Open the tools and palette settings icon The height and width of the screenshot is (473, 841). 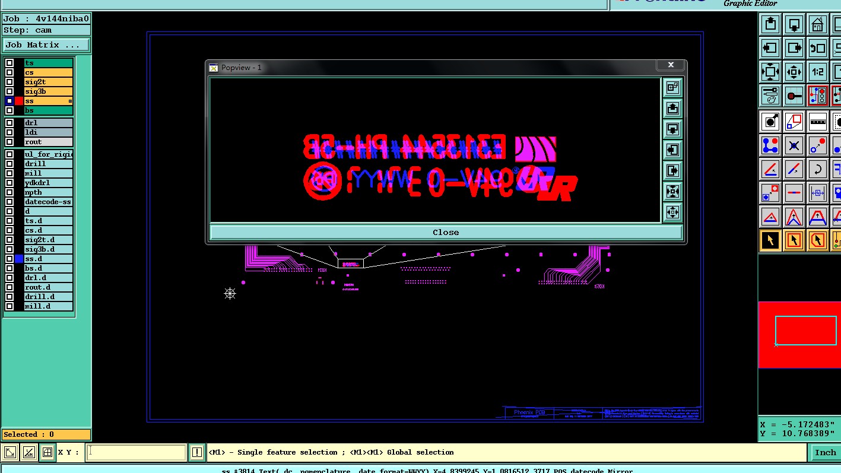click(x=770, y=95)
